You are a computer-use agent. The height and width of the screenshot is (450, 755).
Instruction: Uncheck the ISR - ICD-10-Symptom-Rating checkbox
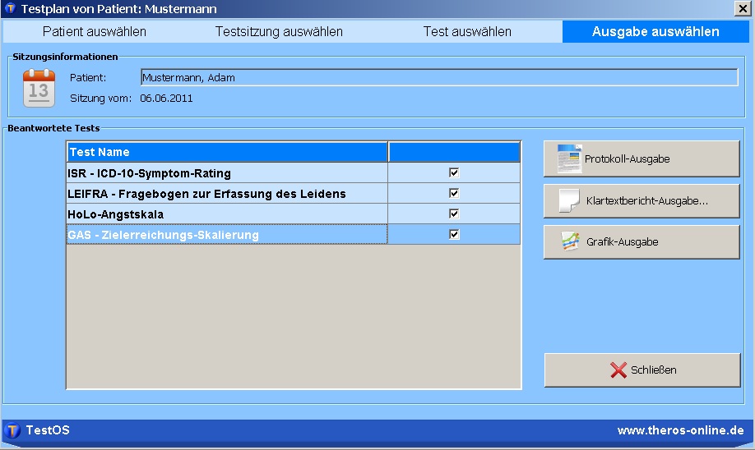click(454, 173)
